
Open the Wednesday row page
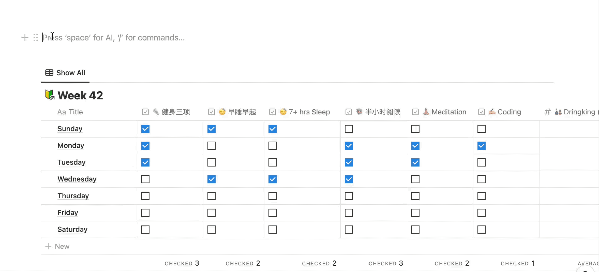coord(77,179)
